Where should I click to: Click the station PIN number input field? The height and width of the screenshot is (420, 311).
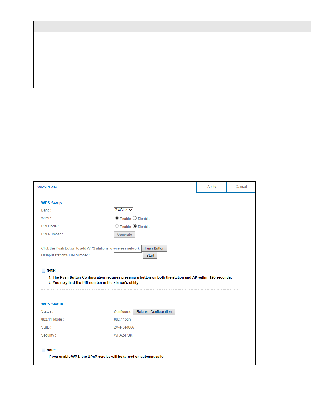point(128,255)
